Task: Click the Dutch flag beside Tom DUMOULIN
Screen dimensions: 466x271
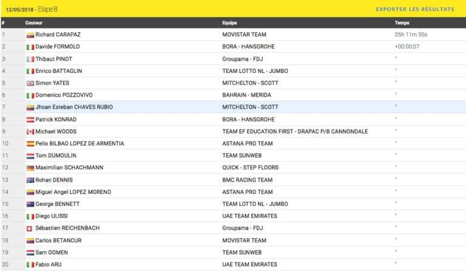Action: tap(30, 156)
